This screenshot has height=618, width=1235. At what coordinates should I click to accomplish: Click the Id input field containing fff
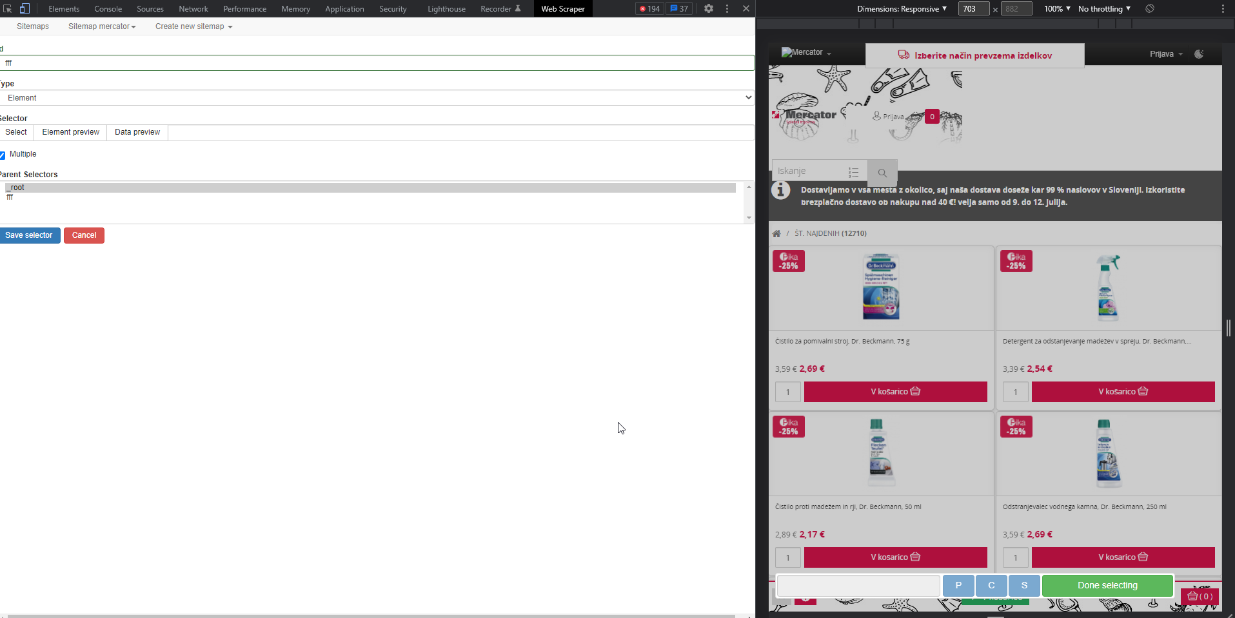tap(377, 63)
